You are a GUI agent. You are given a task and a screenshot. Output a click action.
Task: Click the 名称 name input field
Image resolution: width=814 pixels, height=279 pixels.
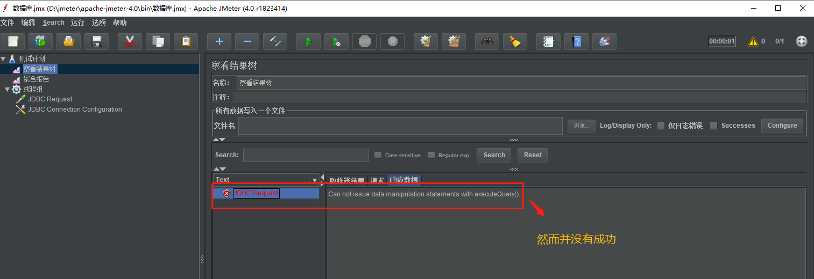coord(521,83)
